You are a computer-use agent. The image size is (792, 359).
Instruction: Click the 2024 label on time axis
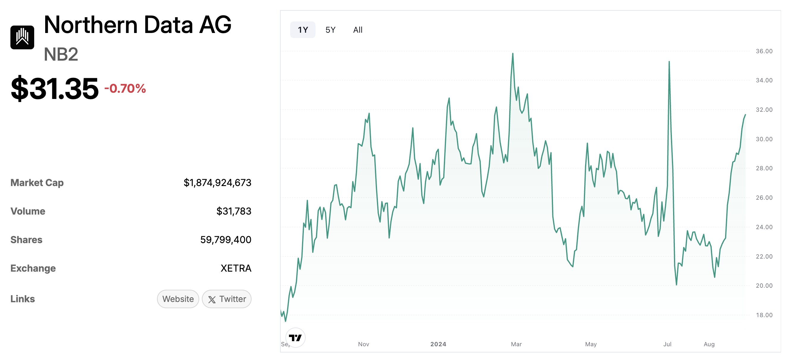(438, 344)
